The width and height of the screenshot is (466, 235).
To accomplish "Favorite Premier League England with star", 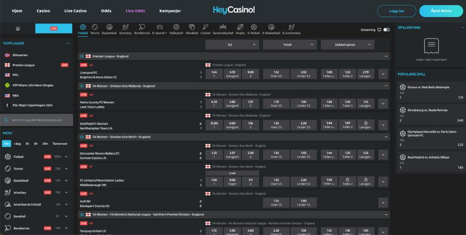I will 82,56.
